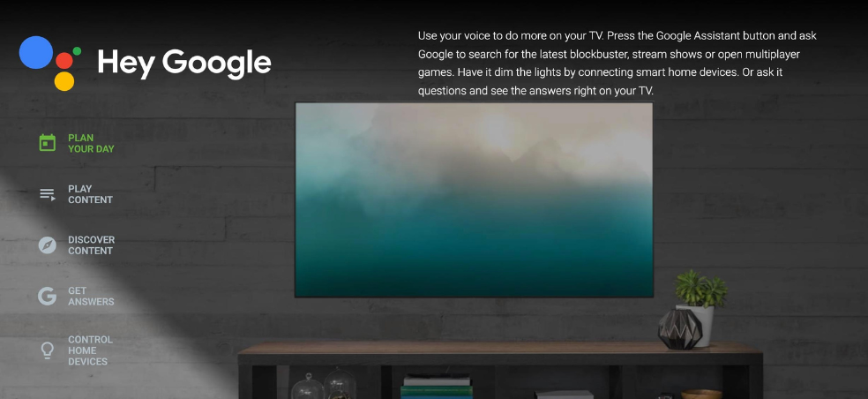Viewport: 868px width, 399px height.
Task: Open the Discover Content compass icon
Action: pos(48,245)
